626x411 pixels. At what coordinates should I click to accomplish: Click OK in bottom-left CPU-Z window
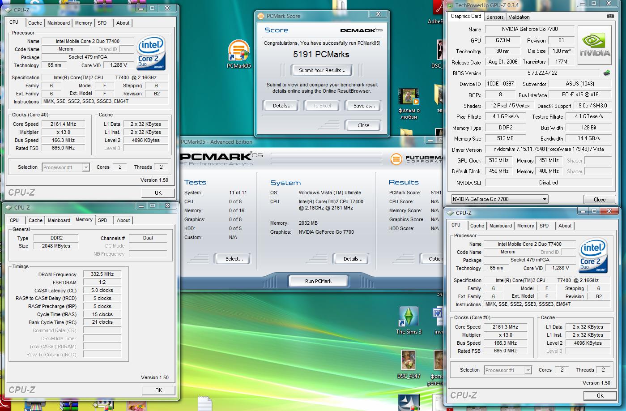tap(158, 390)
